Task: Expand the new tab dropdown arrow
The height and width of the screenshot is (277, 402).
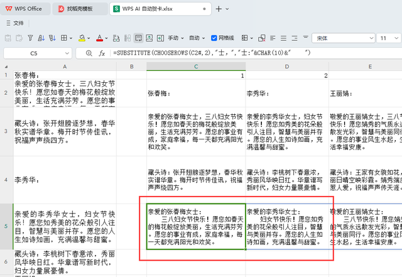Action: coord(227,9)
